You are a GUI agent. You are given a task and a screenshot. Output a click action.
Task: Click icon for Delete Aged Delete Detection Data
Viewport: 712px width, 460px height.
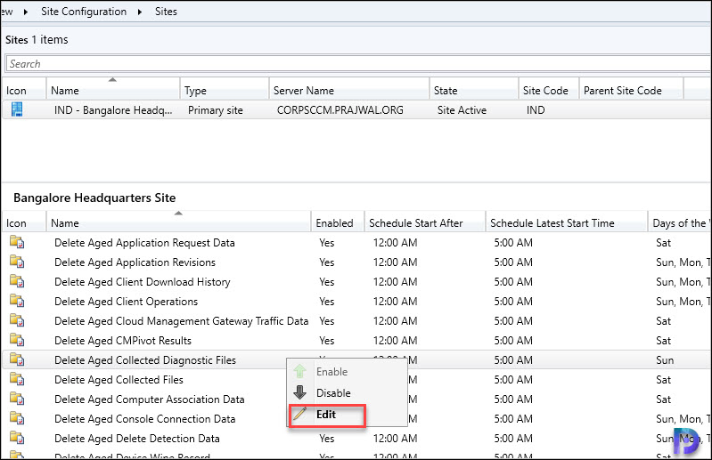pyautogui.click(x=17, y=438)
